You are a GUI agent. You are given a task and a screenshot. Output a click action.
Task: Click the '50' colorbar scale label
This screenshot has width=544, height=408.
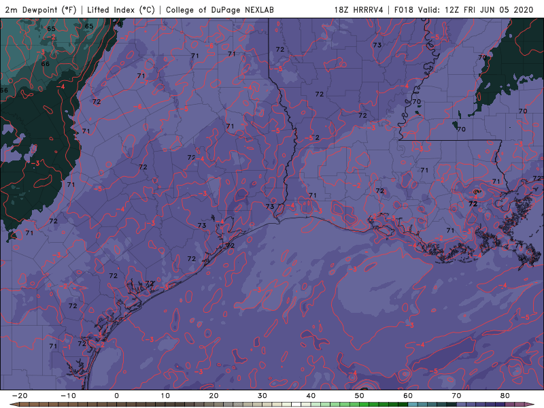point(360,396)
